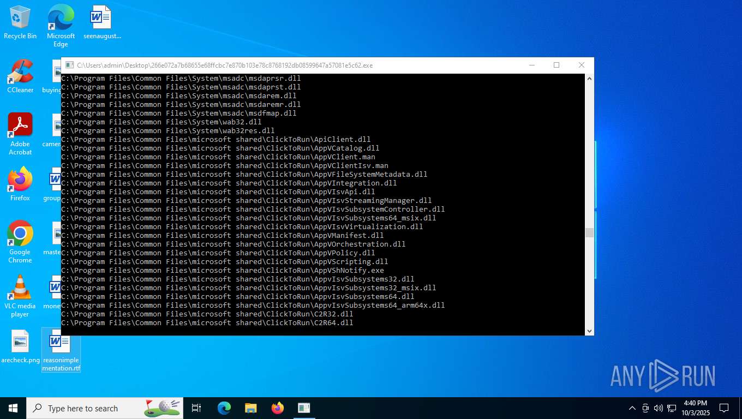
Task: Click the meet now tray icon
Action: coord(645,408)
